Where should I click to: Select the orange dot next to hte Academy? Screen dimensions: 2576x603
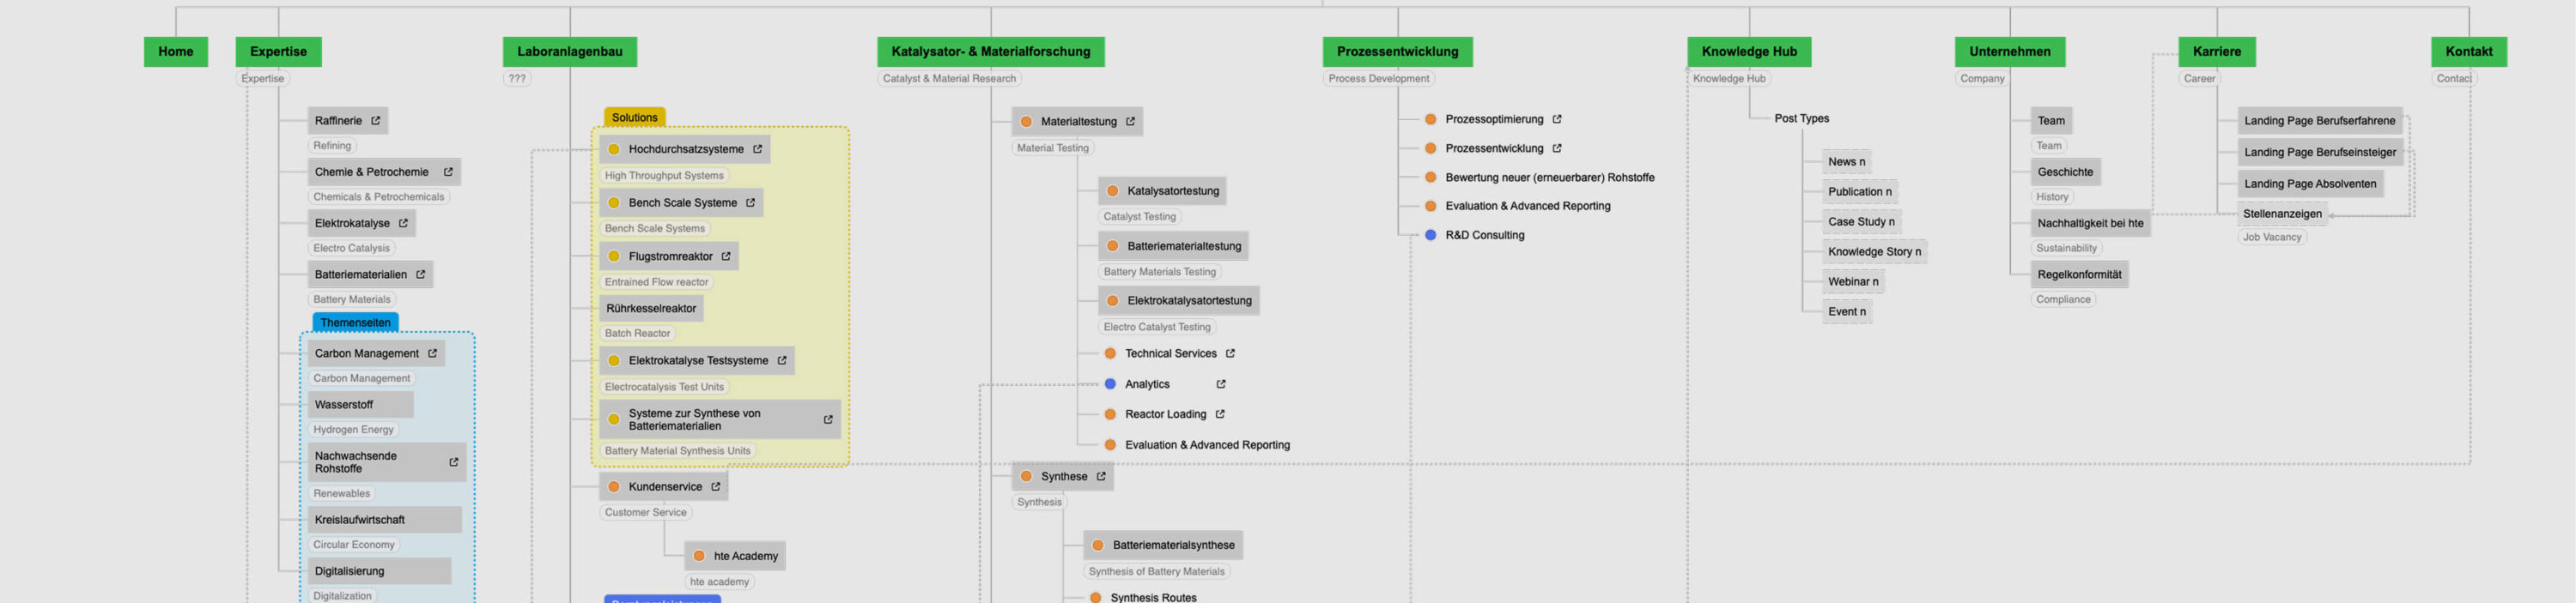coord(699,556)
